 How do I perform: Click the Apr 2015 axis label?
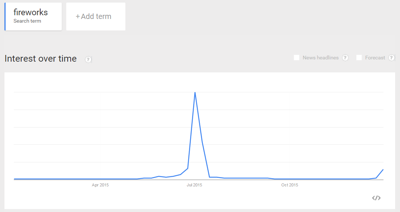[100, 185]
